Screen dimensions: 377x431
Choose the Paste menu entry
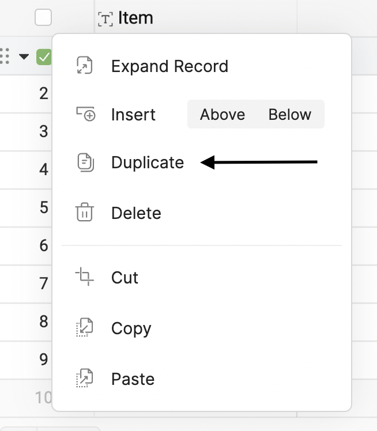click(133, 379)
